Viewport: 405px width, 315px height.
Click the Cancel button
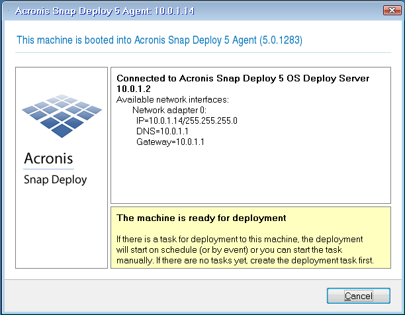coord(358,296)
